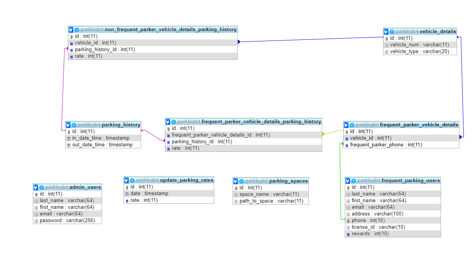Select the parking_history table title
This screenshot has height=267, width=475.
click(x=121, y=125)
